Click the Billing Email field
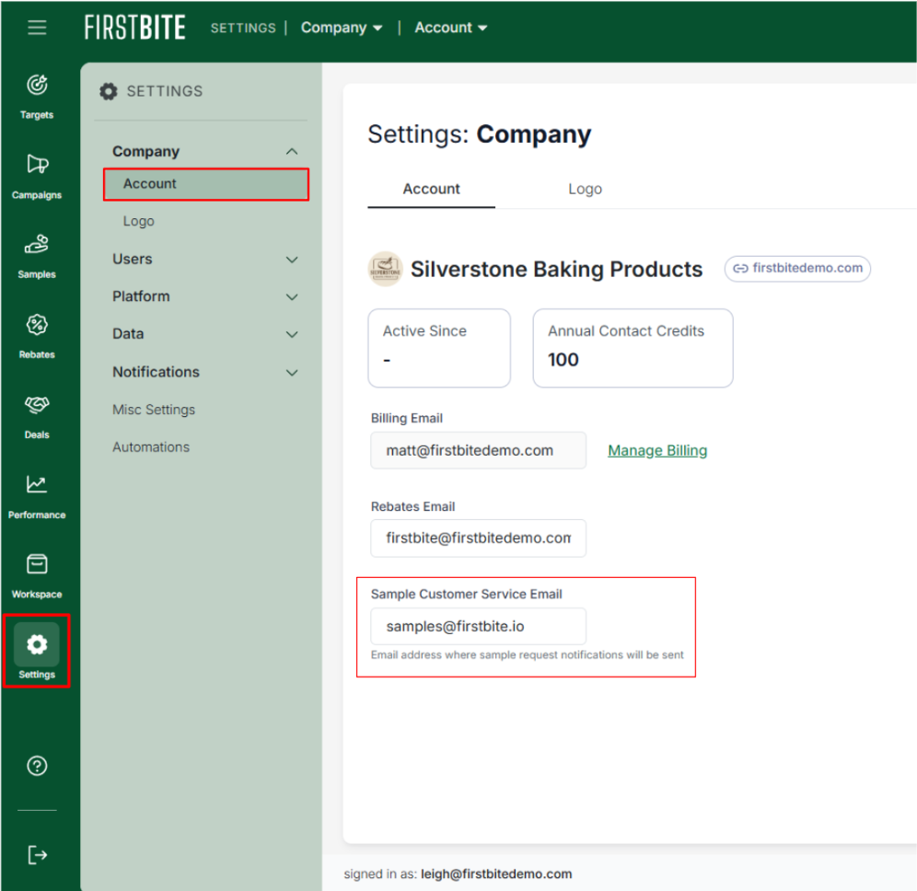 click(479, 451)
